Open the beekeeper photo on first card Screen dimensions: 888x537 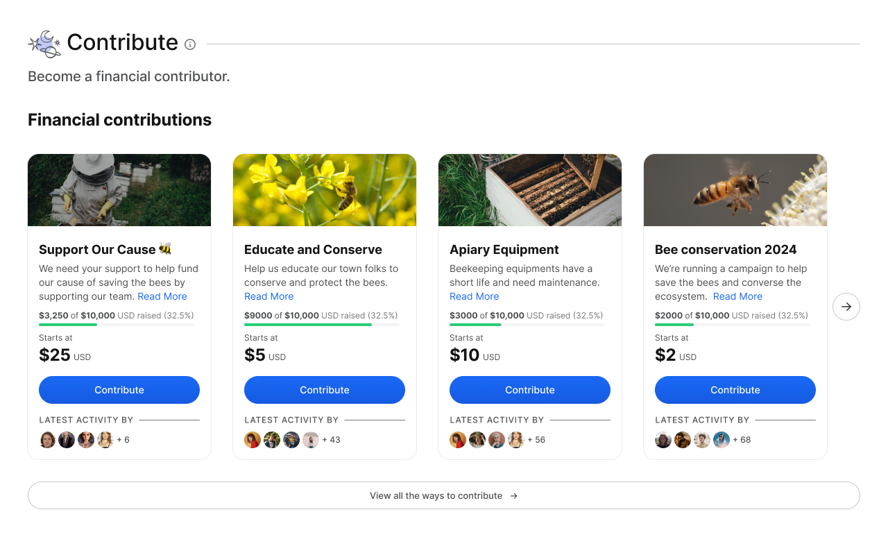[119, 190]
